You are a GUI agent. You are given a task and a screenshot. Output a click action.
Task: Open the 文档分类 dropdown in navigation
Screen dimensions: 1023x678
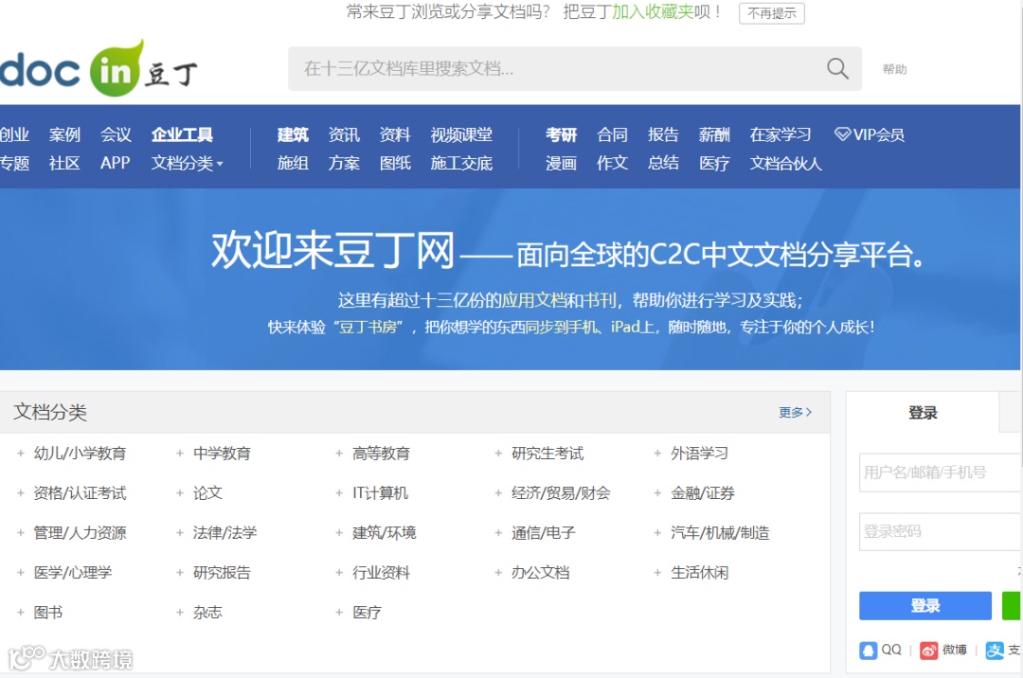[188, 163]
